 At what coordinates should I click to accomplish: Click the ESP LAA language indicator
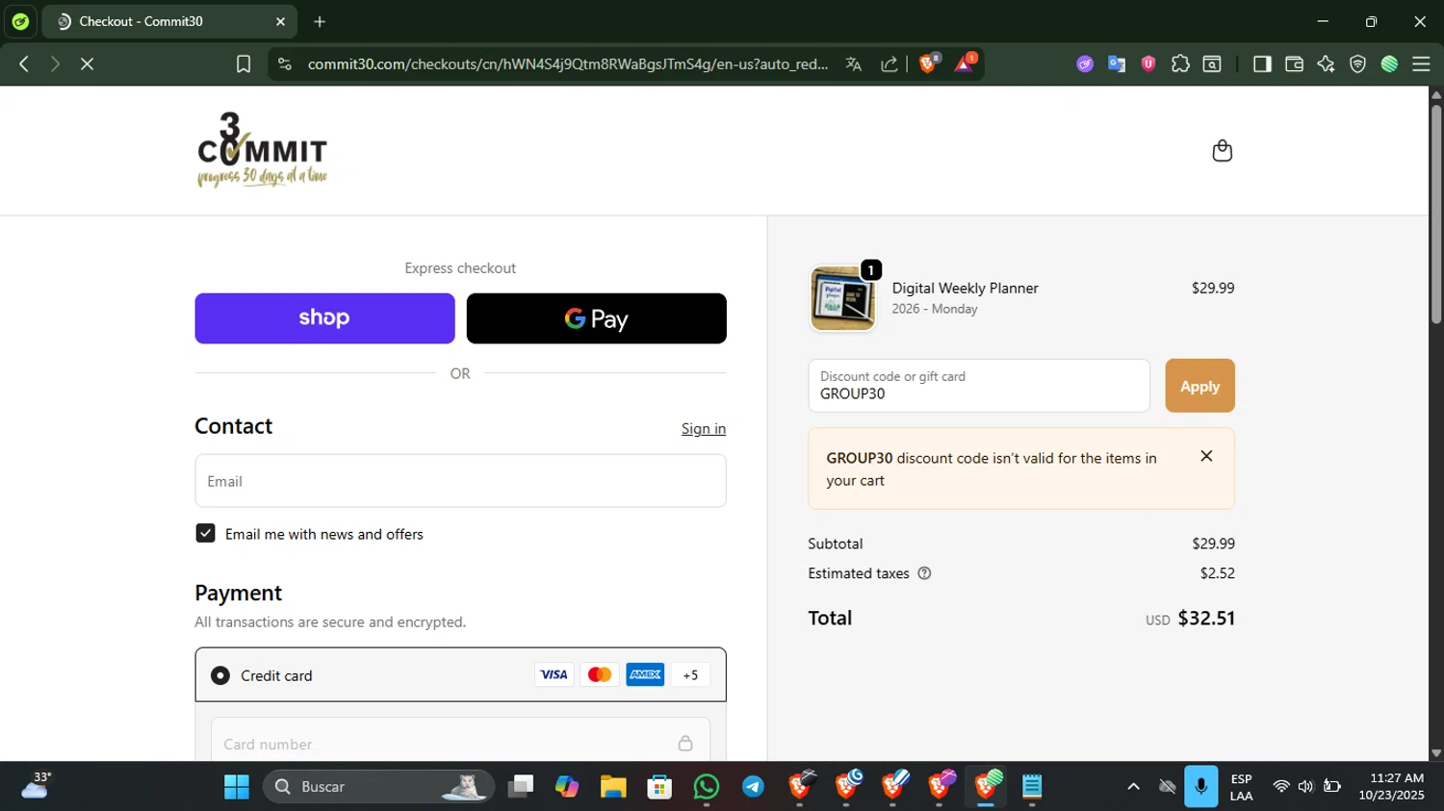tap(1242, 787)
